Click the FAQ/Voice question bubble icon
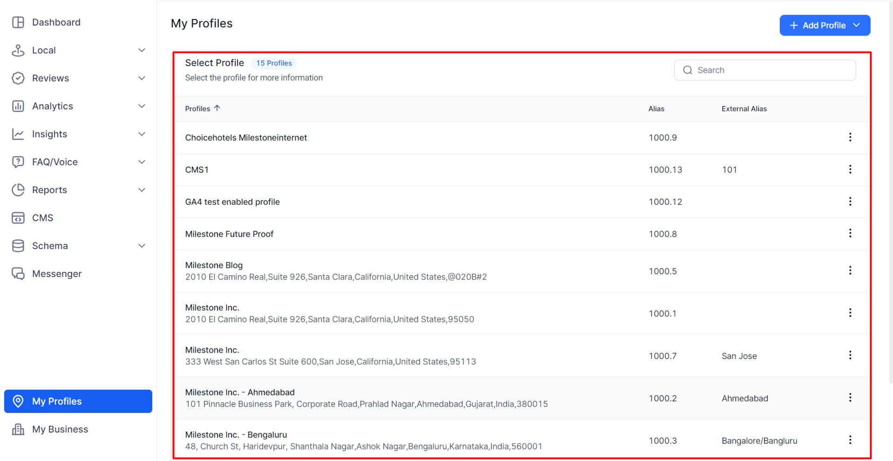Screen dimensions: 893x461 tap(18, 162)
